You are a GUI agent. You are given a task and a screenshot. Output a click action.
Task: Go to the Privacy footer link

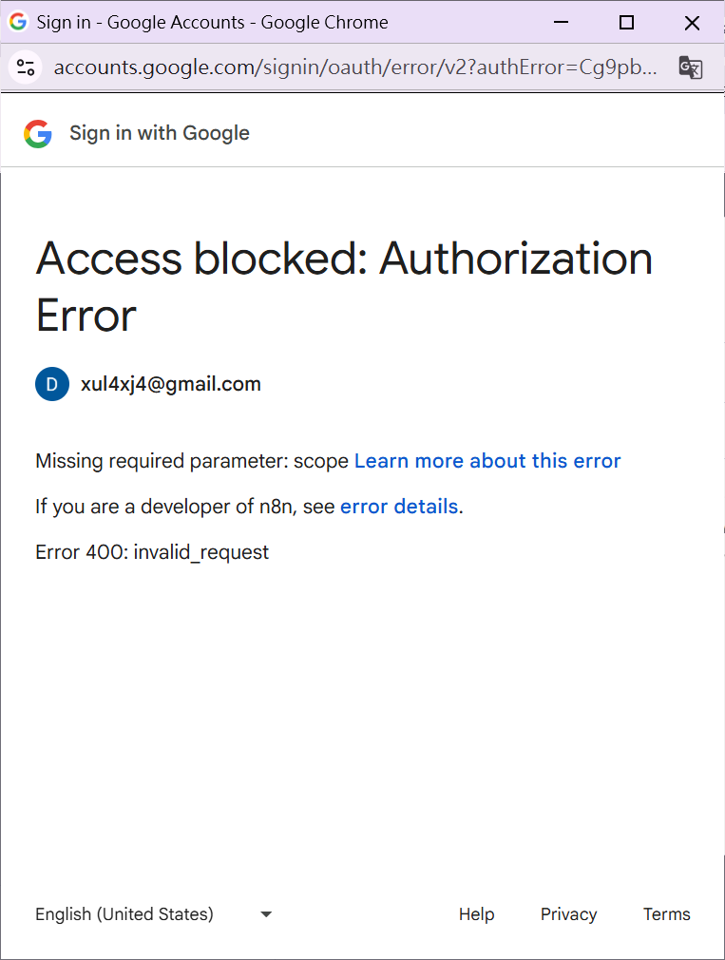568,914
